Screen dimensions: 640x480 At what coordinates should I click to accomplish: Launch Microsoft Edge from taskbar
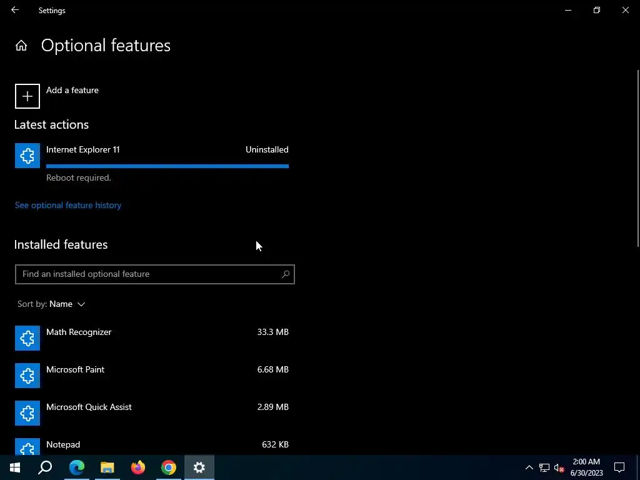(76, 467)
